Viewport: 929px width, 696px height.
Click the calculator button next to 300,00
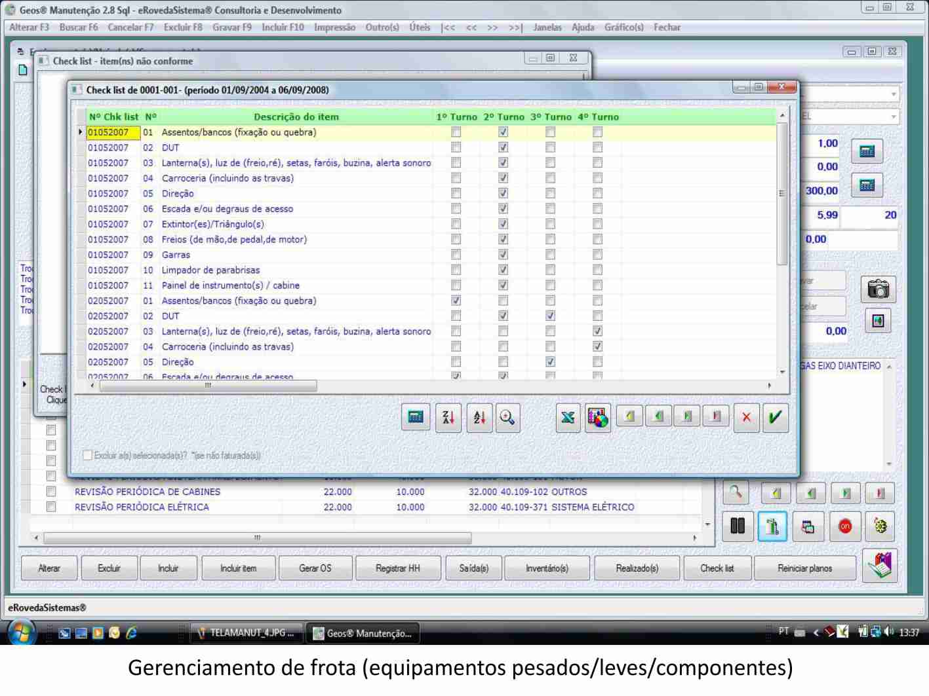867,185
